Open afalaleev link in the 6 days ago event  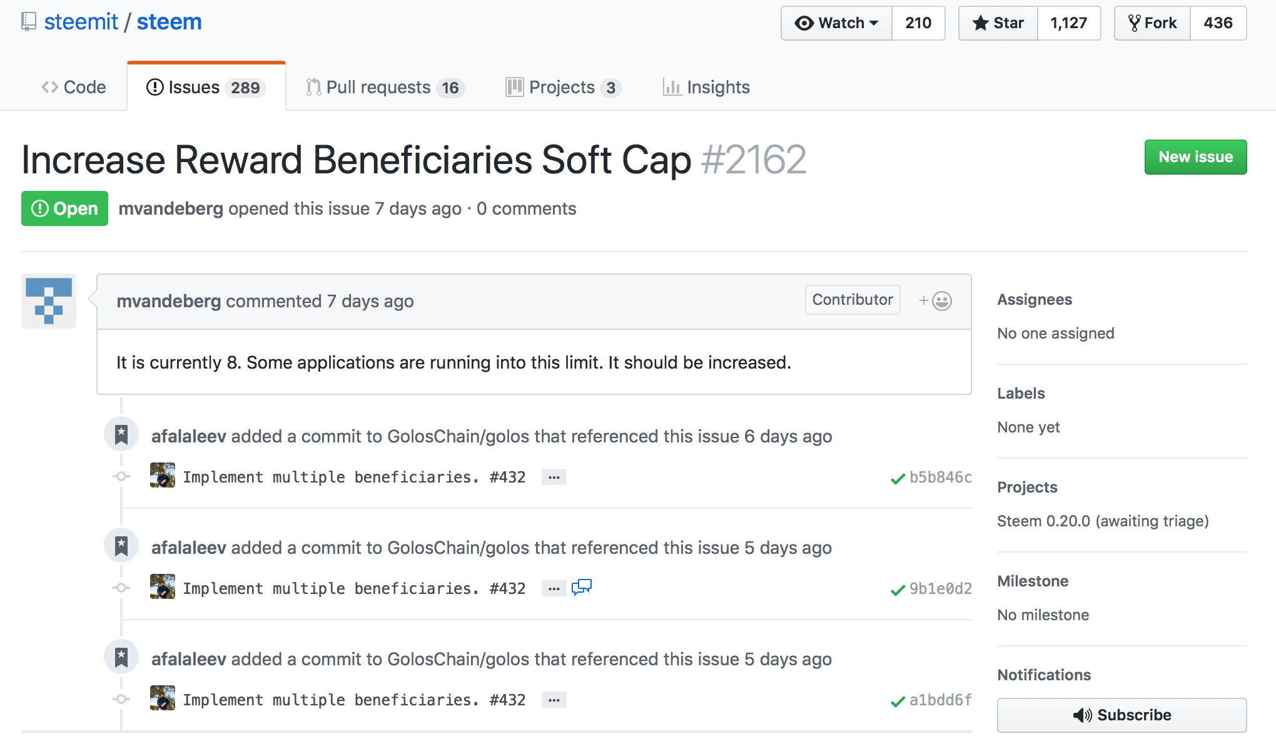click(x=189, y=436)
